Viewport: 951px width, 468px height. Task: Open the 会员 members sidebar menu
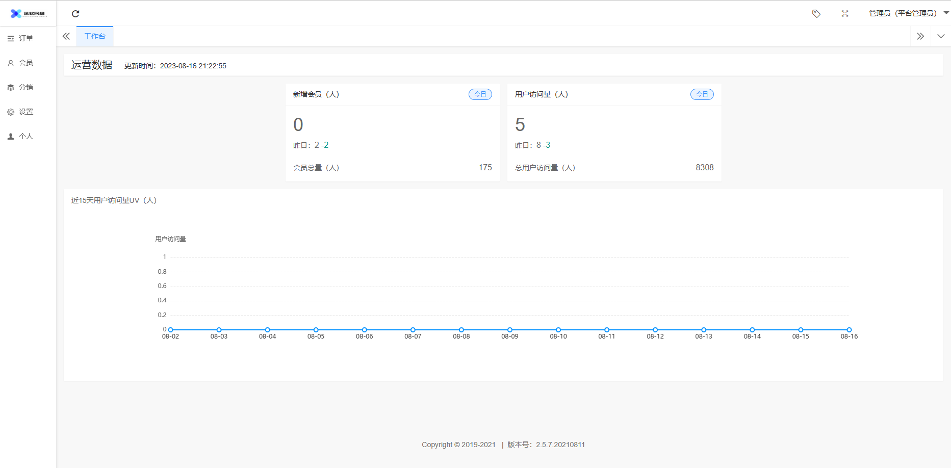(25, 63)
